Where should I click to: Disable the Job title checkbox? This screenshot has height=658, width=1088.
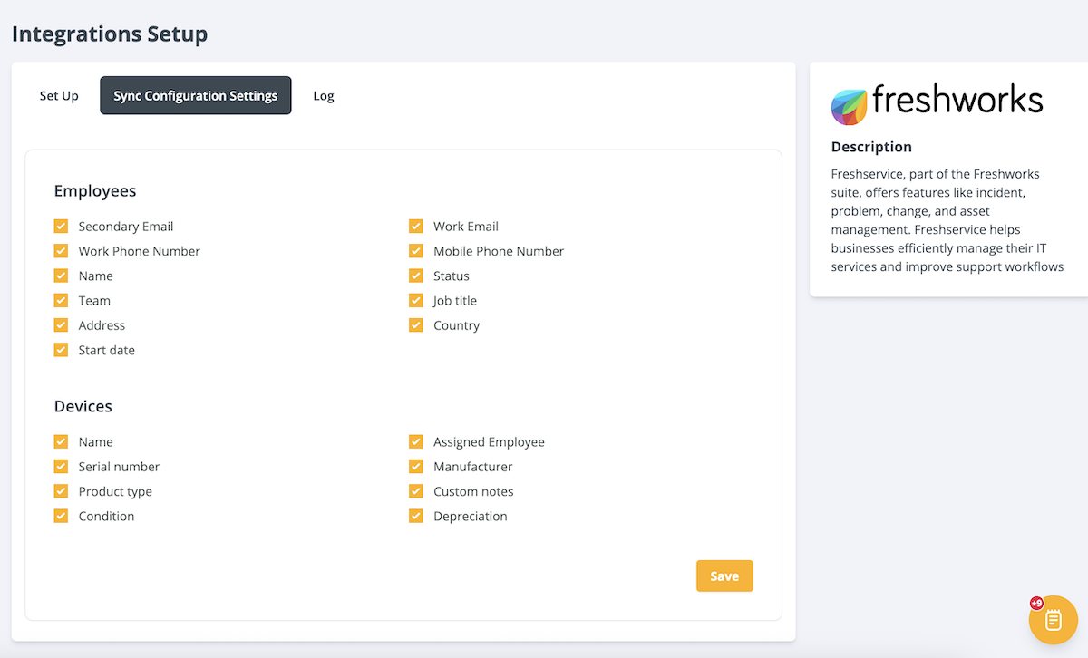416,301
